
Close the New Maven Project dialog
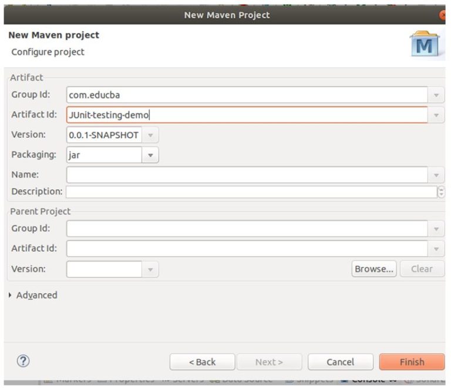(x=443, y=15)
